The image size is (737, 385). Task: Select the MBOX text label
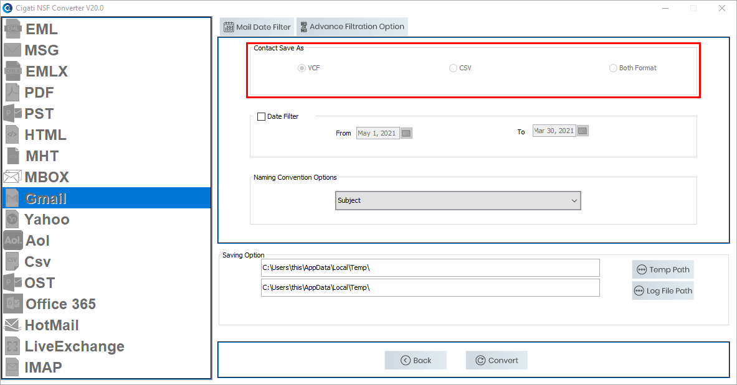[x=47, y=177]
